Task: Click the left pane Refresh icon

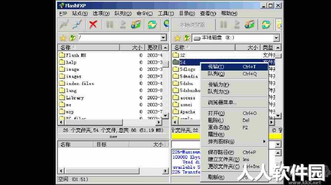Action: [152, 25]
